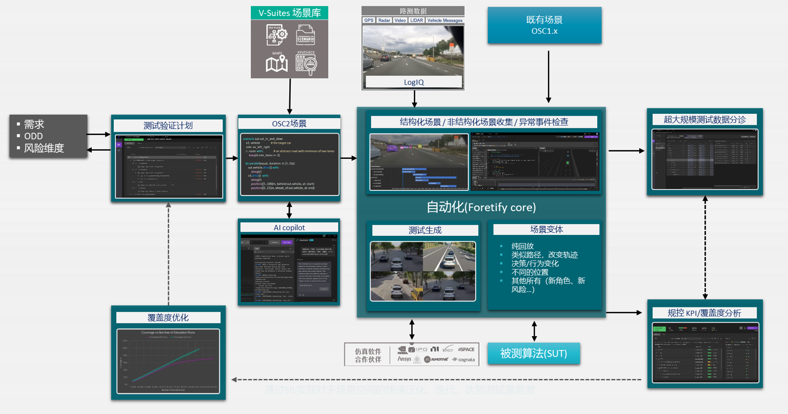788x414 pixels.
Task: Open bottom-left test generation image
Action: [x=396, y=286]
